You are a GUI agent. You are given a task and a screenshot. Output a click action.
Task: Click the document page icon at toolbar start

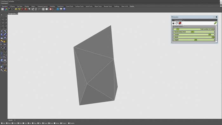click(3, 9)
